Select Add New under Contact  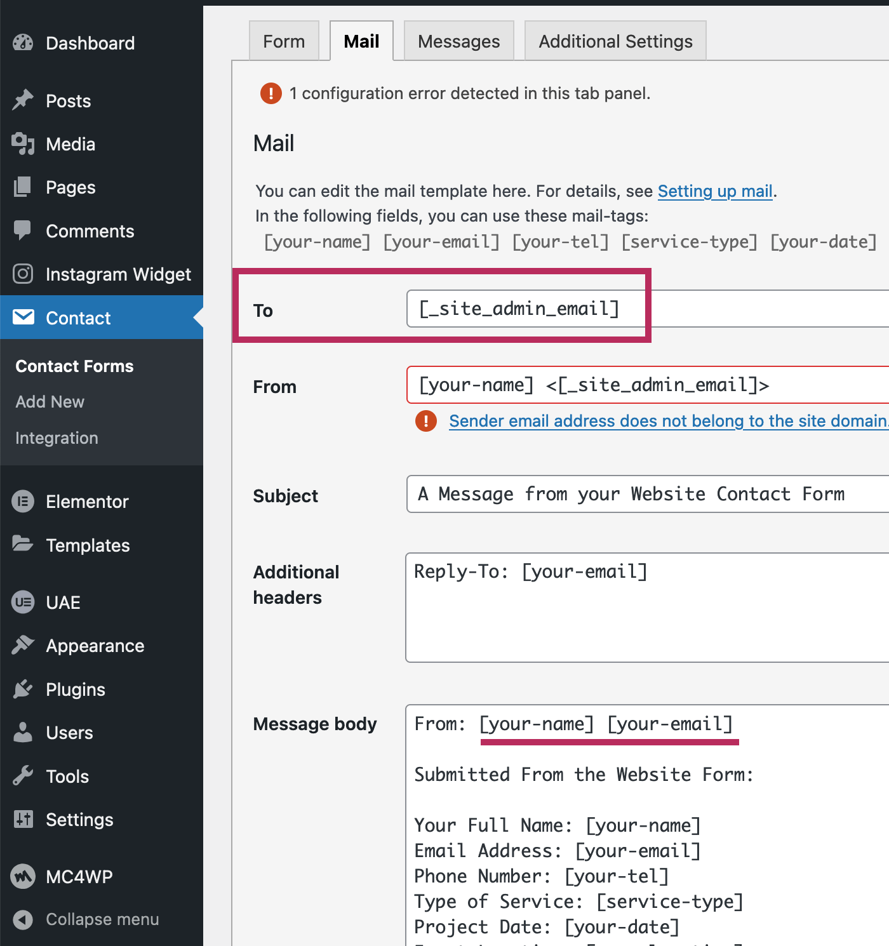50,402
